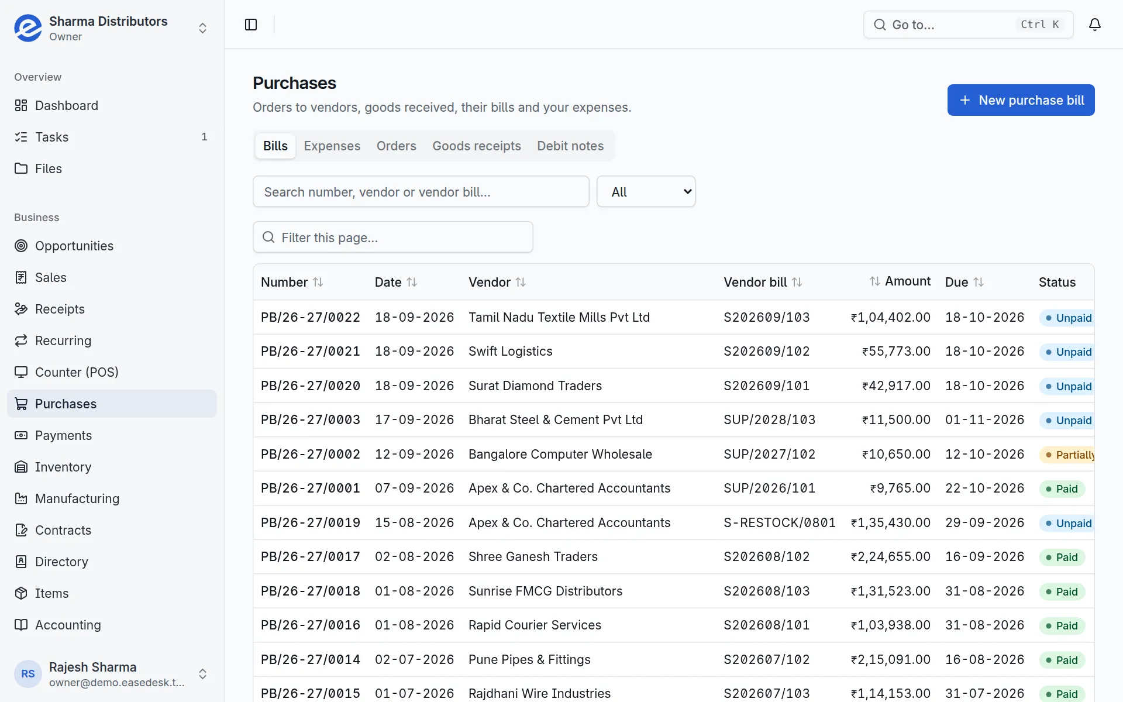Open bill PB/26-27/0022
1123x702 pixels.
coord(311,317)
